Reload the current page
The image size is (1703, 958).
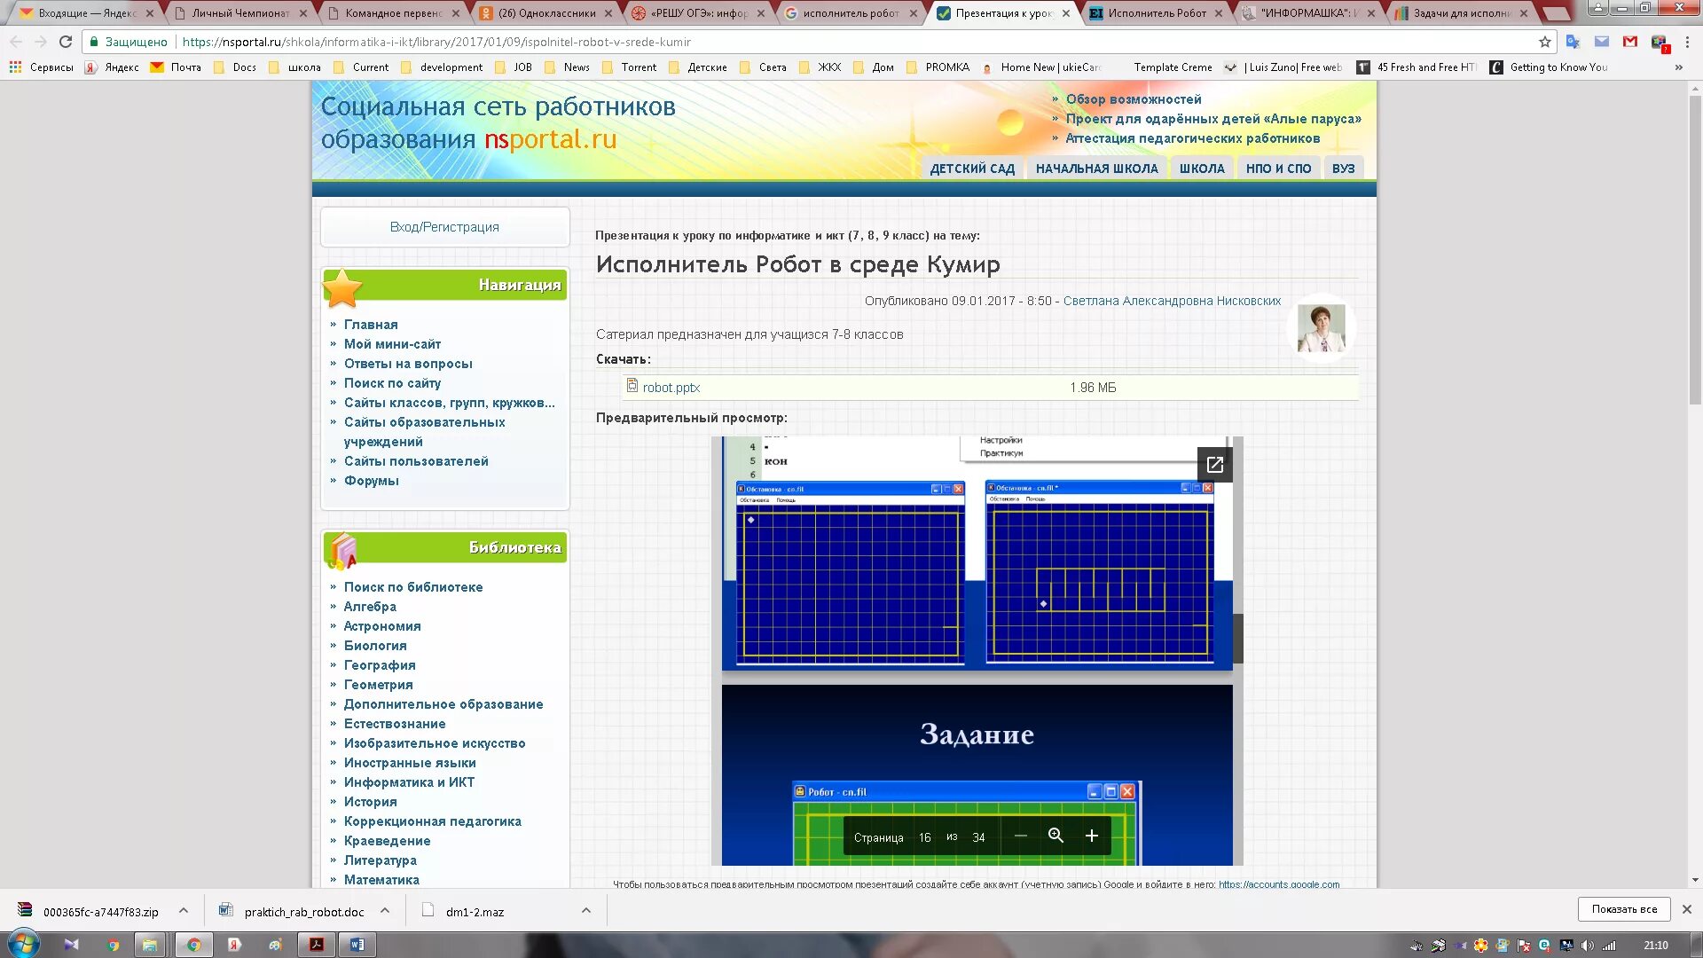click(66, 42)
